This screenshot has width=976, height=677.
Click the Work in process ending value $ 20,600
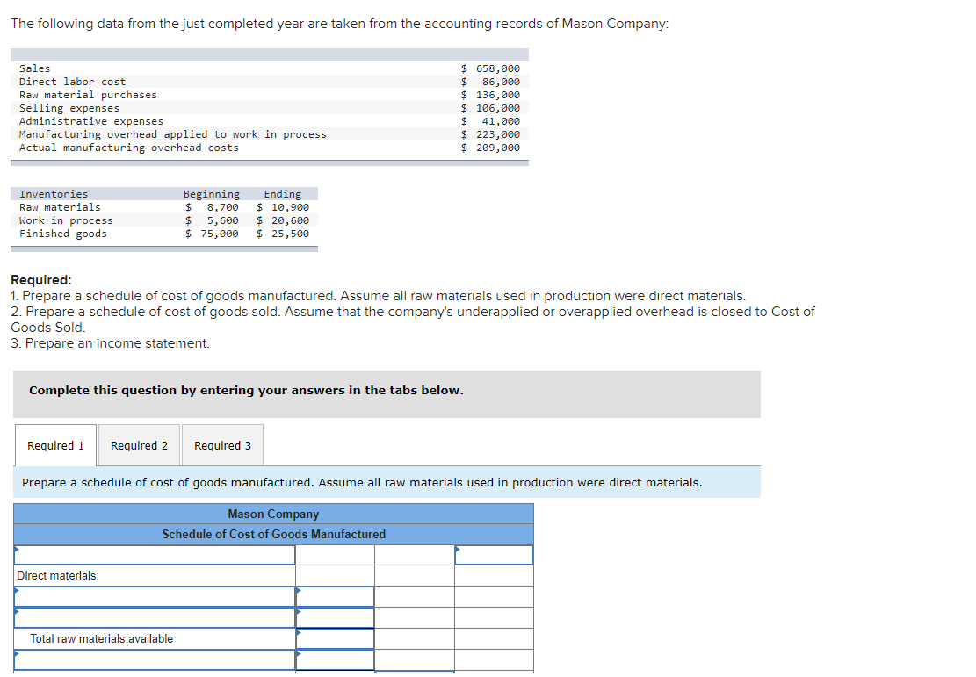pos(283,220)
